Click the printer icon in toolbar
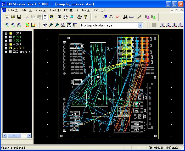185x151 pixels. (80, 17)
